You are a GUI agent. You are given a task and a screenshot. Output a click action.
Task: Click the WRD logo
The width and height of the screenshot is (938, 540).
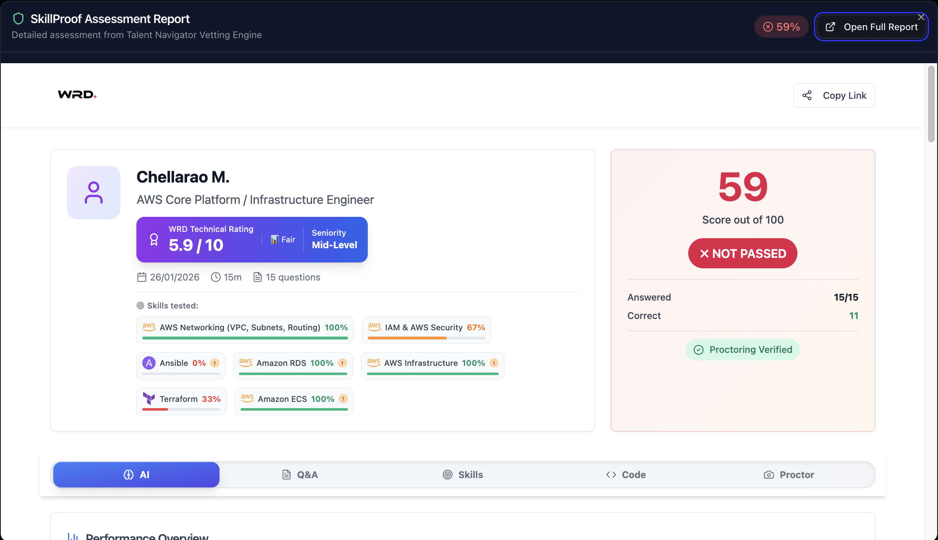point(77,95)
